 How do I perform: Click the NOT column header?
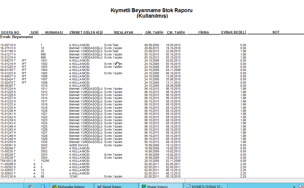tap(276, 32)
